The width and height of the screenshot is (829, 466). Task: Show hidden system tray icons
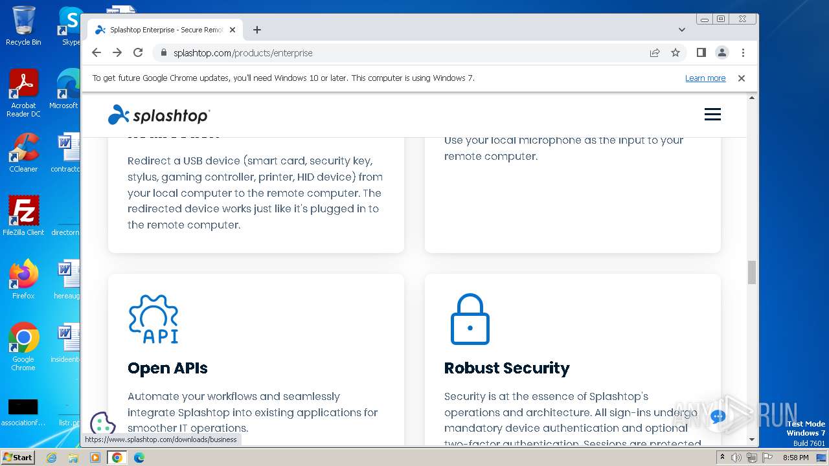coord(722,458)
